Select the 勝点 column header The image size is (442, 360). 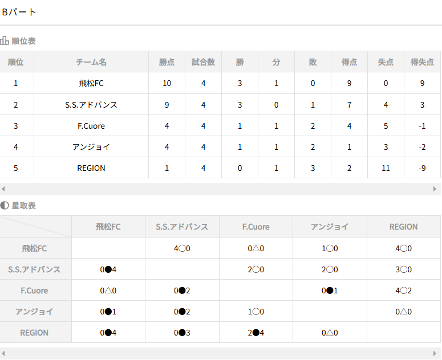167,62
